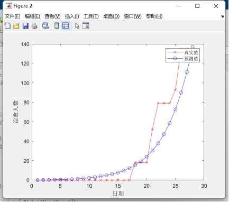Click the blue circle marker at day 28

(193, 47)
